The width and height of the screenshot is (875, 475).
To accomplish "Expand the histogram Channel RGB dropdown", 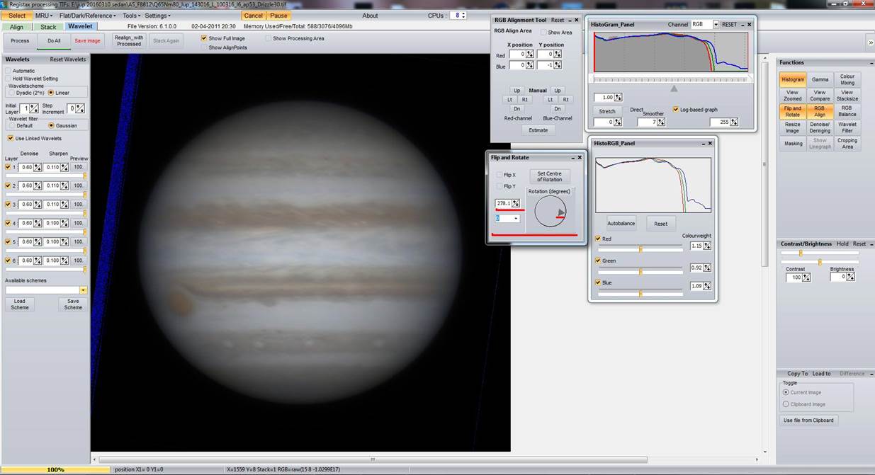I will pyautogui.click(x=716, y=24).
